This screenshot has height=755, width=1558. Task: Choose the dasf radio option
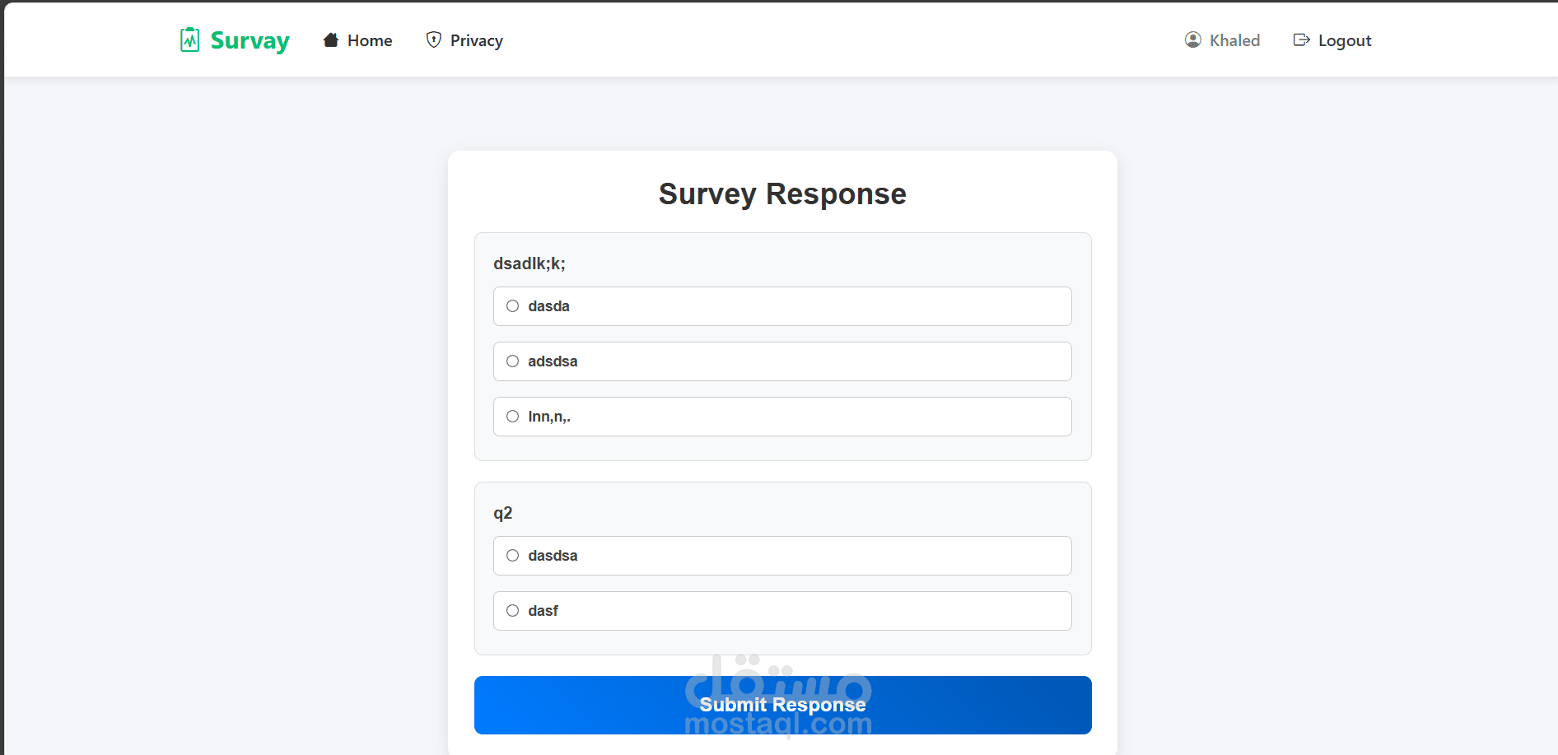tap(512, 611)
